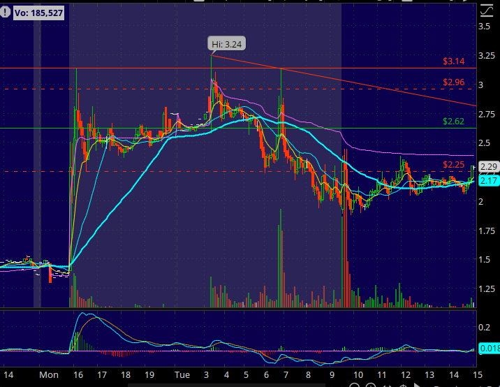
Task: Click the 1.25 price axis label
Action: point(487,289)
